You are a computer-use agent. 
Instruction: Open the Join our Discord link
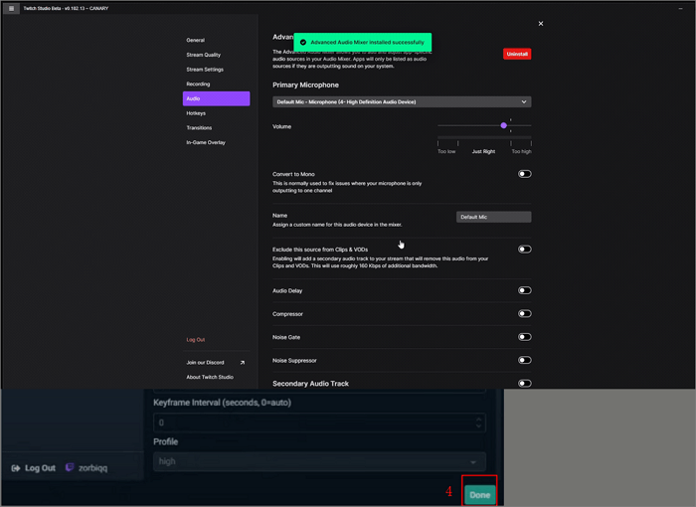205,363
